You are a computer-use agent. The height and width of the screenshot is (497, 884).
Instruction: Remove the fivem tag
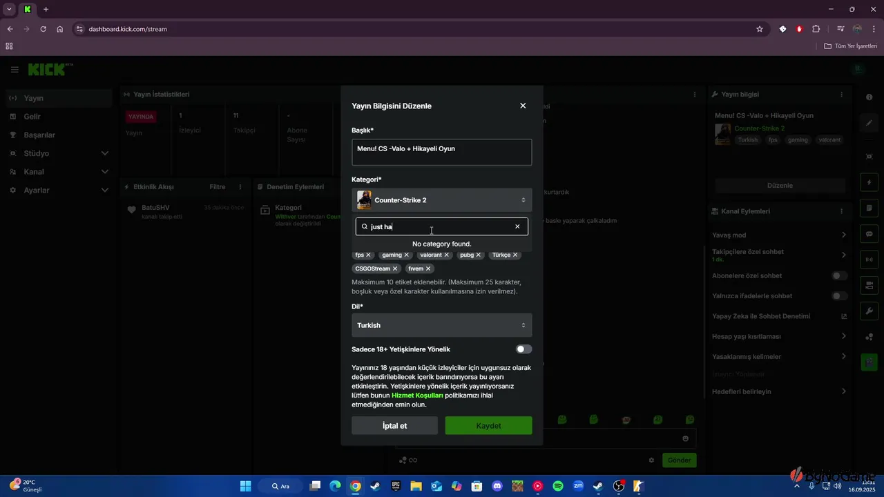coord(428,269)
